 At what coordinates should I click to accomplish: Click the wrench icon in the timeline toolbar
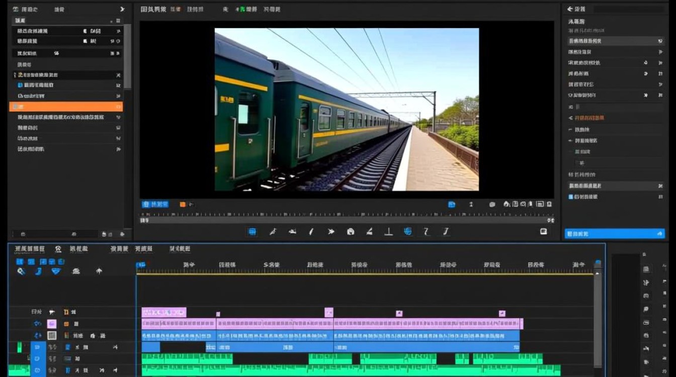(x=21, y=271)
